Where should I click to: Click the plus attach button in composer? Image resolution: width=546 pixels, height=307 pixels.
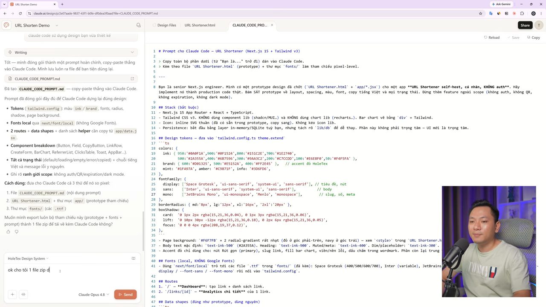(x=12, y=294)
